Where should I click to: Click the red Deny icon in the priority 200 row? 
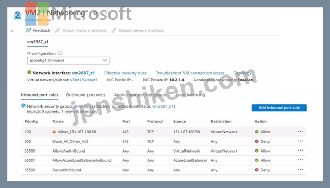[x=256, y=141]
